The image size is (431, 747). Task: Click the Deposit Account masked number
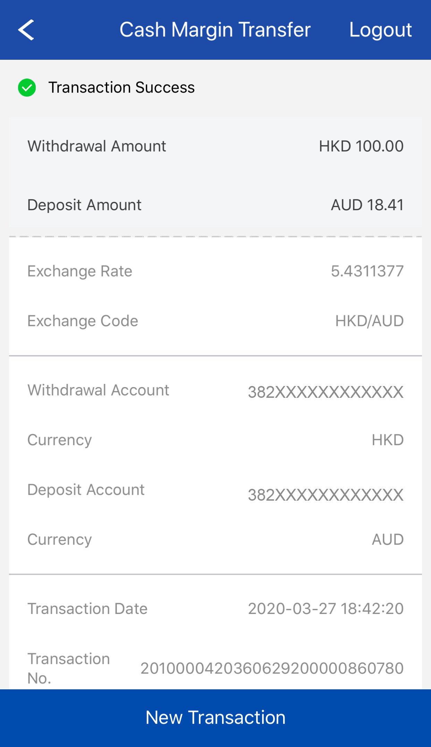(326, 495)
